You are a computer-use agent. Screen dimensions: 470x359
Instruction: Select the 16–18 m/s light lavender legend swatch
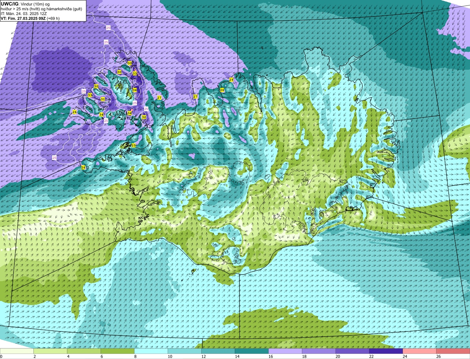pos(285,351)
